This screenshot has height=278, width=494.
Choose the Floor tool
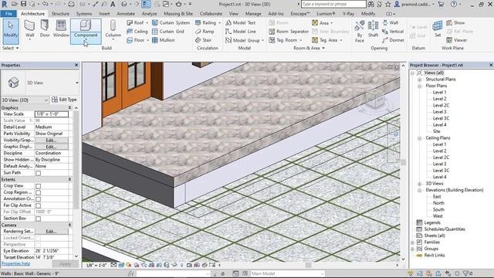[137, 40]
